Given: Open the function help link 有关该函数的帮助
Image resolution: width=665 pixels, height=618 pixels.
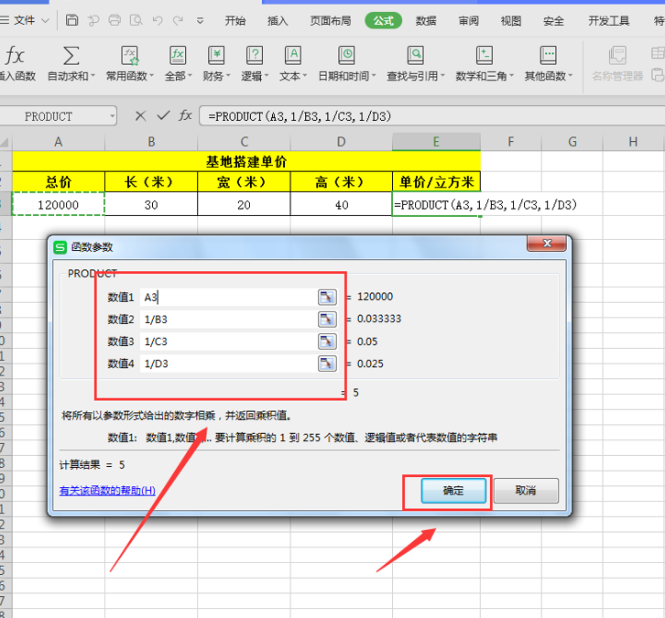Looking at the screenshot, I should [107, 491].
